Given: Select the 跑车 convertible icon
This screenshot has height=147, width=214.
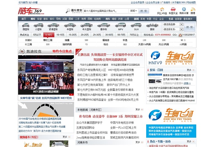Looking at the screenshot, I should pyautogui.click(x=152, y=25).
